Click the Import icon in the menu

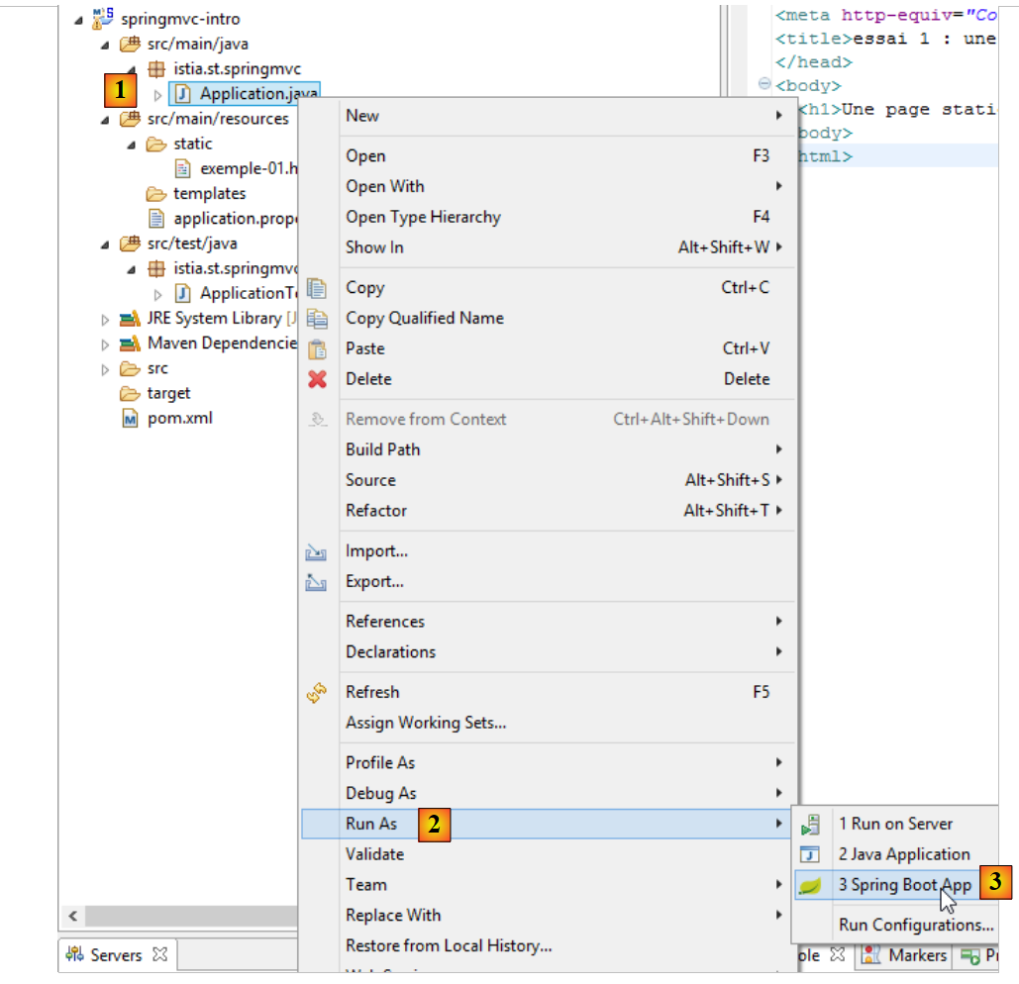pyautogui.click(x=317, y=551)
